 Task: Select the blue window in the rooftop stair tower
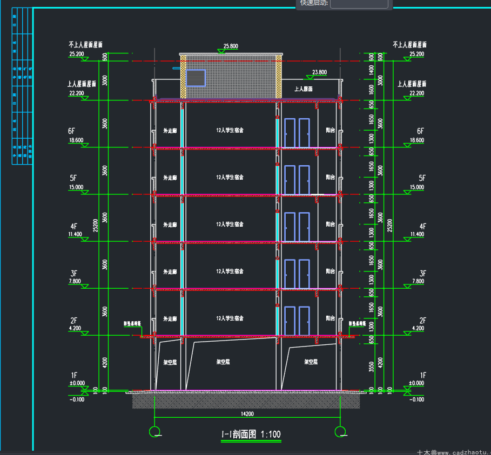pos(196,78)
